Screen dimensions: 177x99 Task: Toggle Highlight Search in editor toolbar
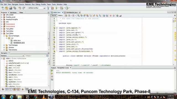coord(87,16)
